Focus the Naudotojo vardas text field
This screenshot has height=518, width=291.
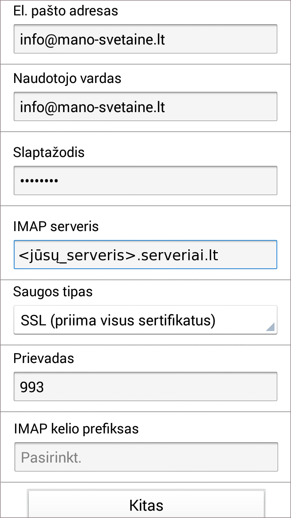pyautogui.click(x=145, y=106)
